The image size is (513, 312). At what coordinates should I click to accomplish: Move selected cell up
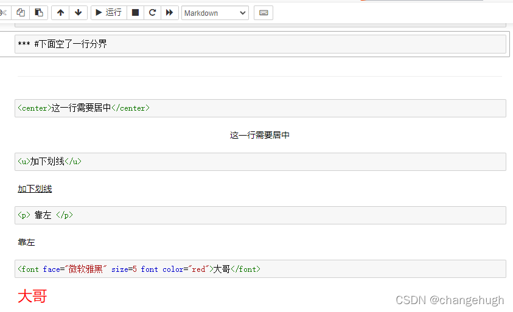(x=60, y=13)
